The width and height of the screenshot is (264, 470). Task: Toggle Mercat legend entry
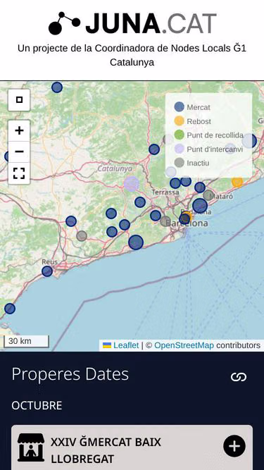tap(192, 107)
